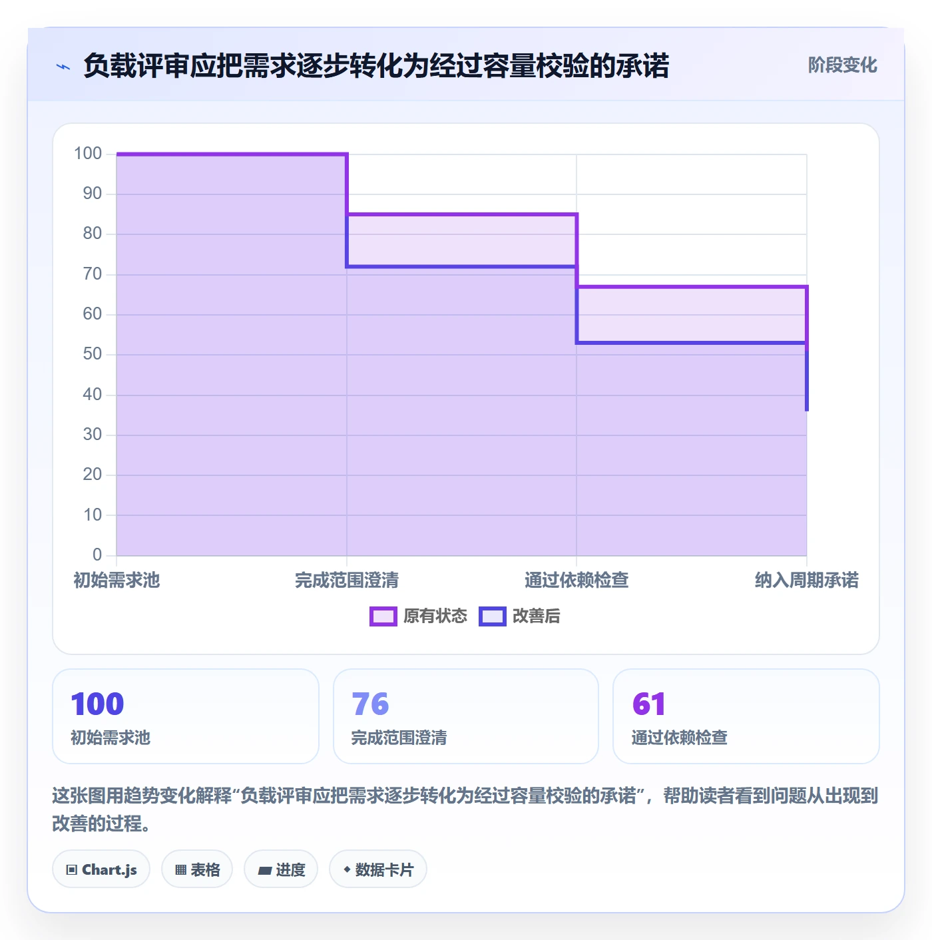Open the 100 初始需求池 stat card
The height and width of the screenshot is (940, 932).
(x=186, y=716)
